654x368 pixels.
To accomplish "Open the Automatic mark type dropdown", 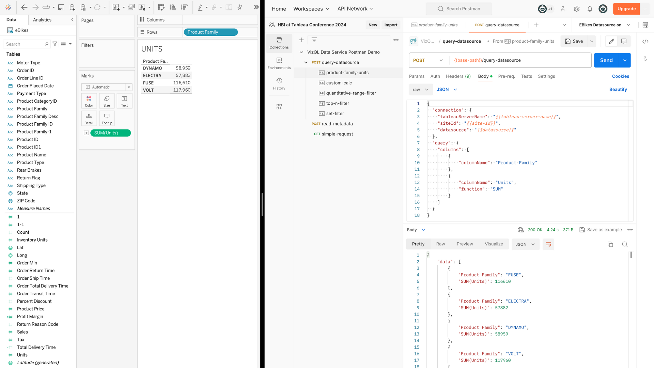I will (x=107, y=87).
